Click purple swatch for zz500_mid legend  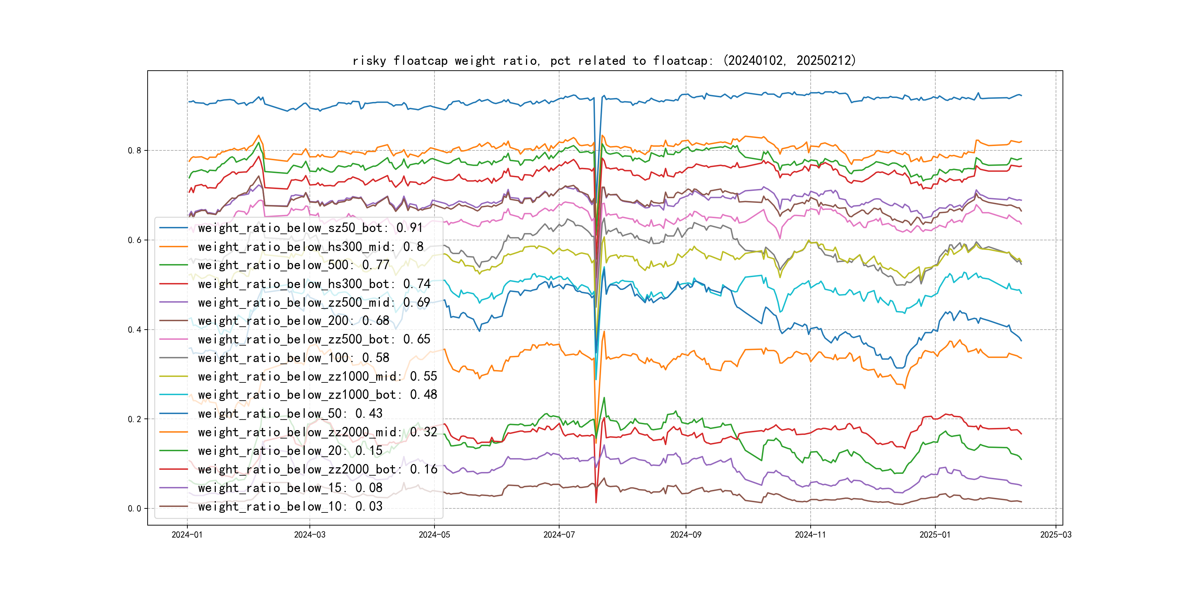[173, 302]
